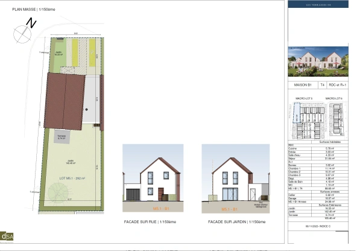Click the 'Cuisine' row label

point(292,148)
